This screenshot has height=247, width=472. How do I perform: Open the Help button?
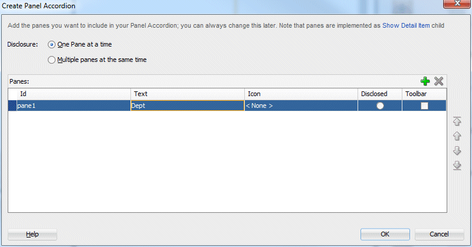pos(32,234)
